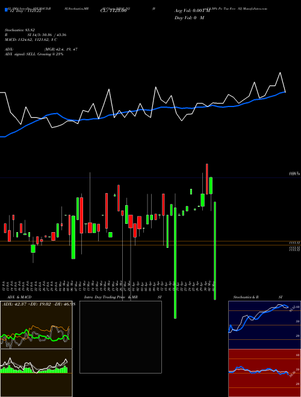Open the MACD histogram chart panel

pyautogui.click(x=36, y=373)
